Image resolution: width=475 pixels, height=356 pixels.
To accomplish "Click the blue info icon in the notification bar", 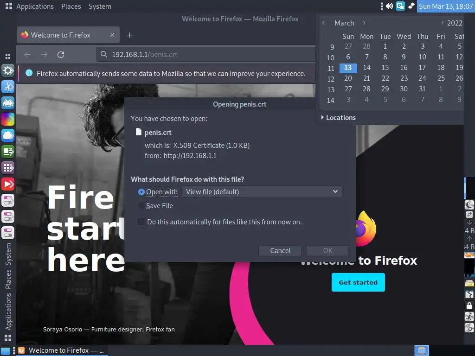I will point(29,73).
